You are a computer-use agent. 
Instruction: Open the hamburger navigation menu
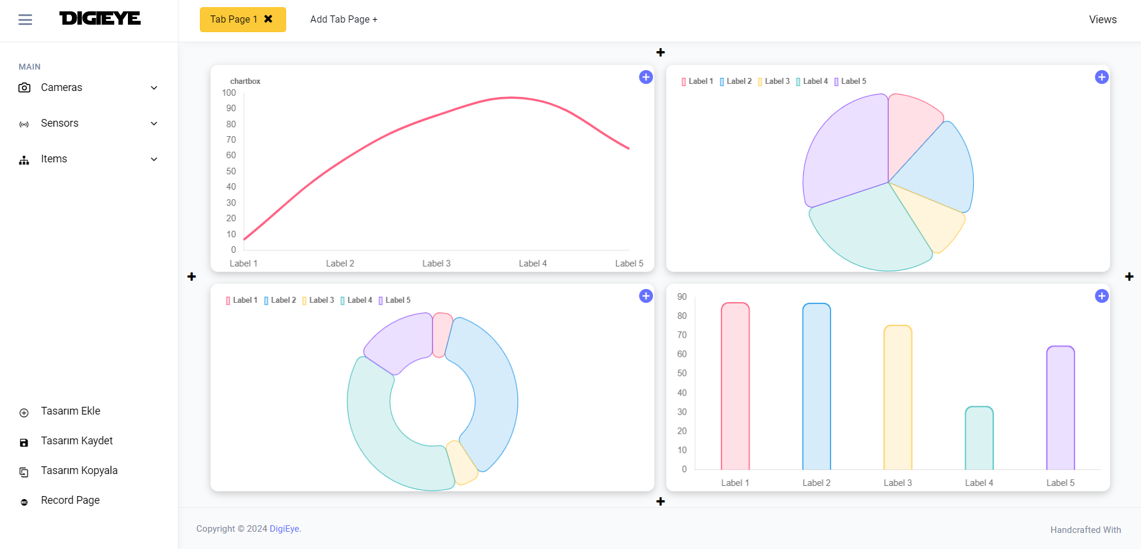click(x=26, y=20)
